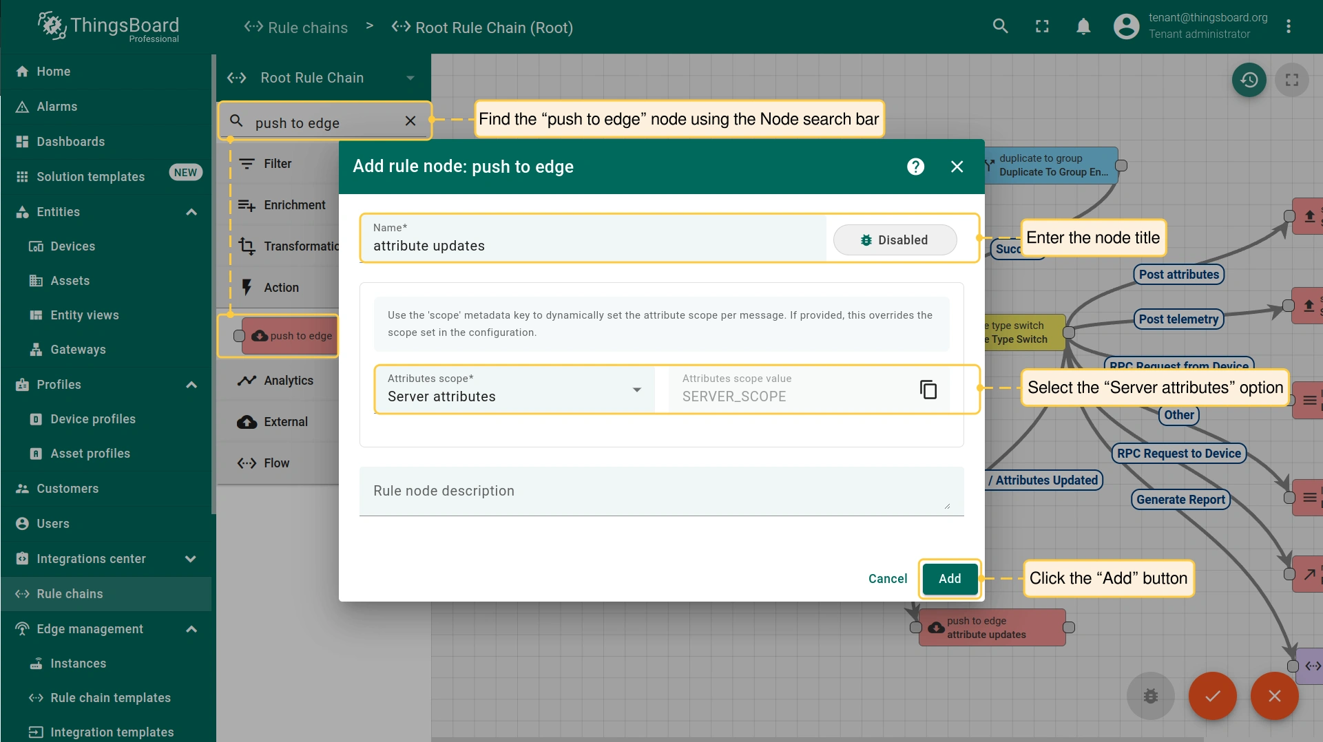Apply changes with the orange checkmark button

1212,696
